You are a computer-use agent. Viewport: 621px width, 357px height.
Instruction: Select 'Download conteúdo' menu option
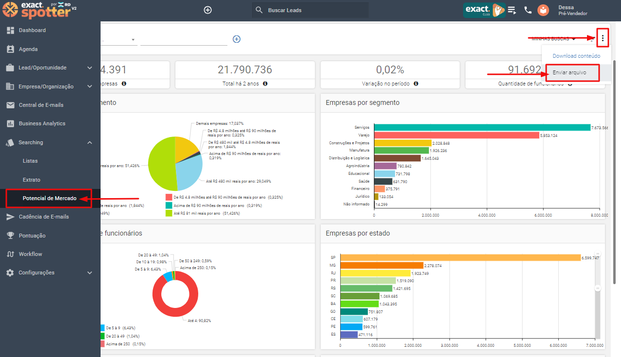point(576,56)
